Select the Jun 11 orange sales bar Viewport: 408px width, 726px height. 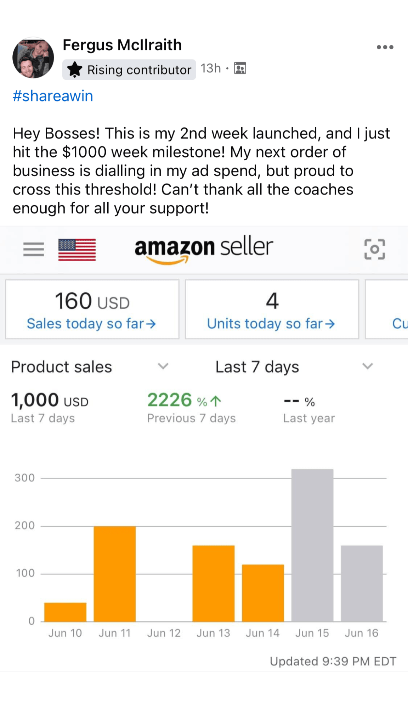[115, 574]
